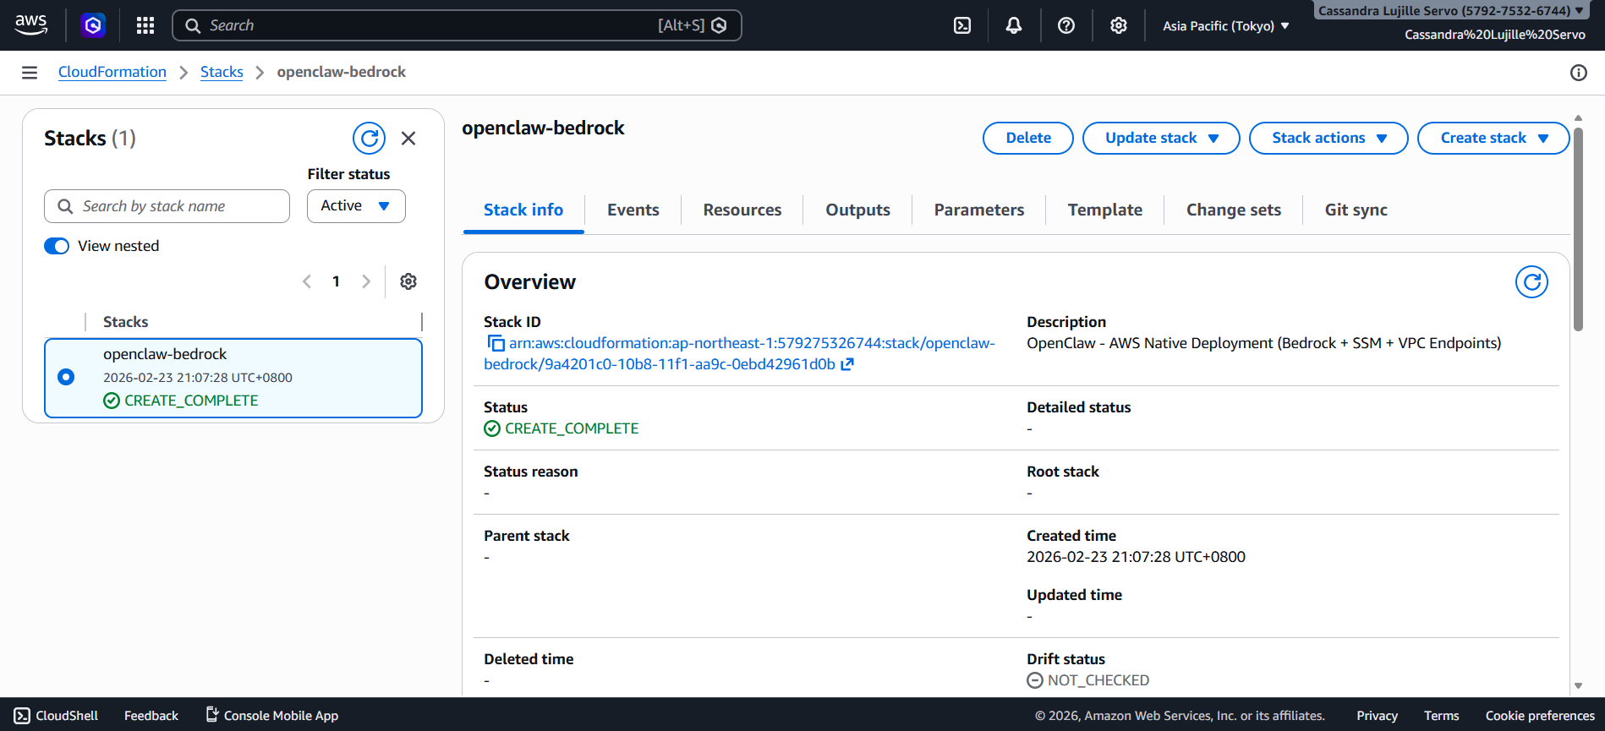The height and width of the screenshot is (731, 1605).
Task: Open the help question mark icon
Action: click(1066, 25)
